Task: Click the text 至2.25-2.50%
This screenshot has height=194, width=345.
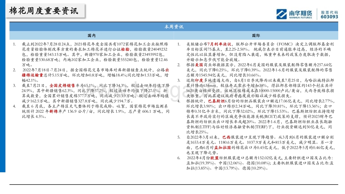Action: pos(237,49)
